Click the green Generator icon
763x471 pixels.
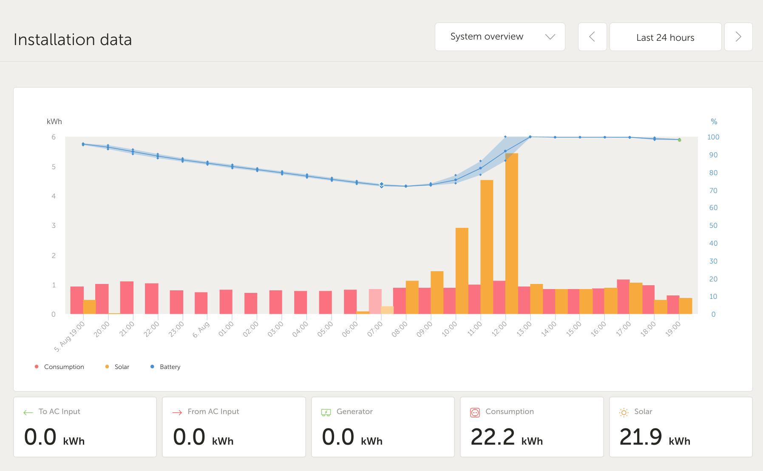pos(326,412)
